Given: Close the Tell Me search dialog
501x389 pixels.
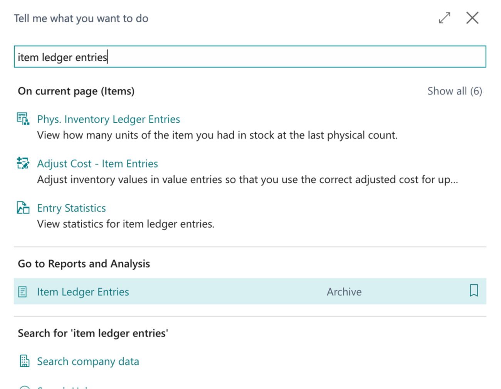Looking at the screenshot, I should 472,18.
